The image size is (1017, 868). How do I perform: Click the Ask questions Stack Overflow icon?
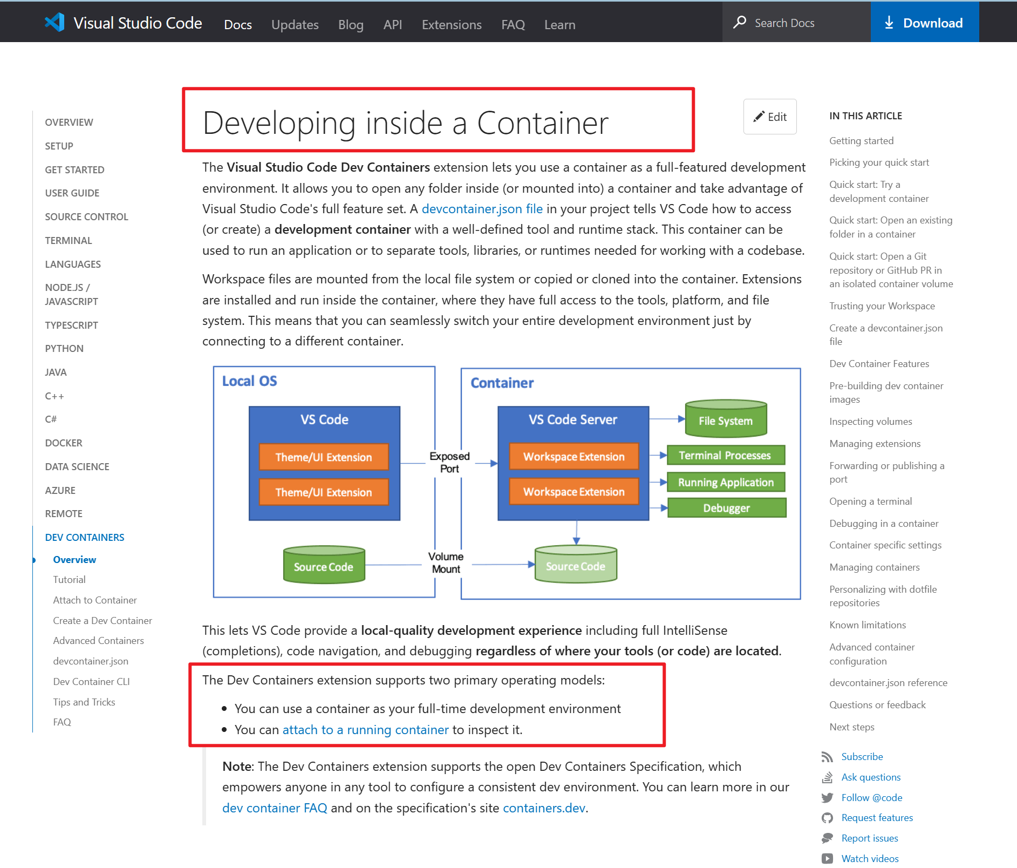coord(827,777)
